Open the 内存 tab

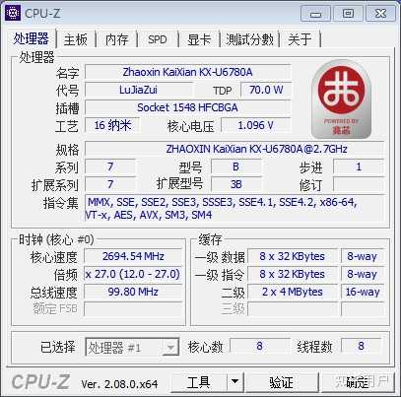tap(116, 39)
